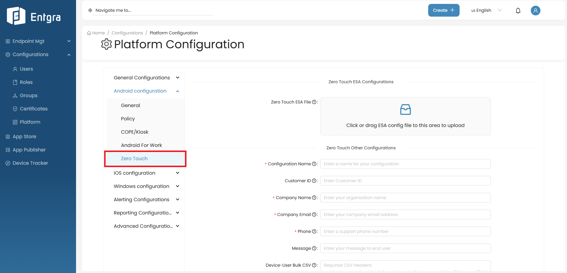This screenshot has height=273, width=567.
Task: Click the Entgra logo
Action: (x=34, y=16)
